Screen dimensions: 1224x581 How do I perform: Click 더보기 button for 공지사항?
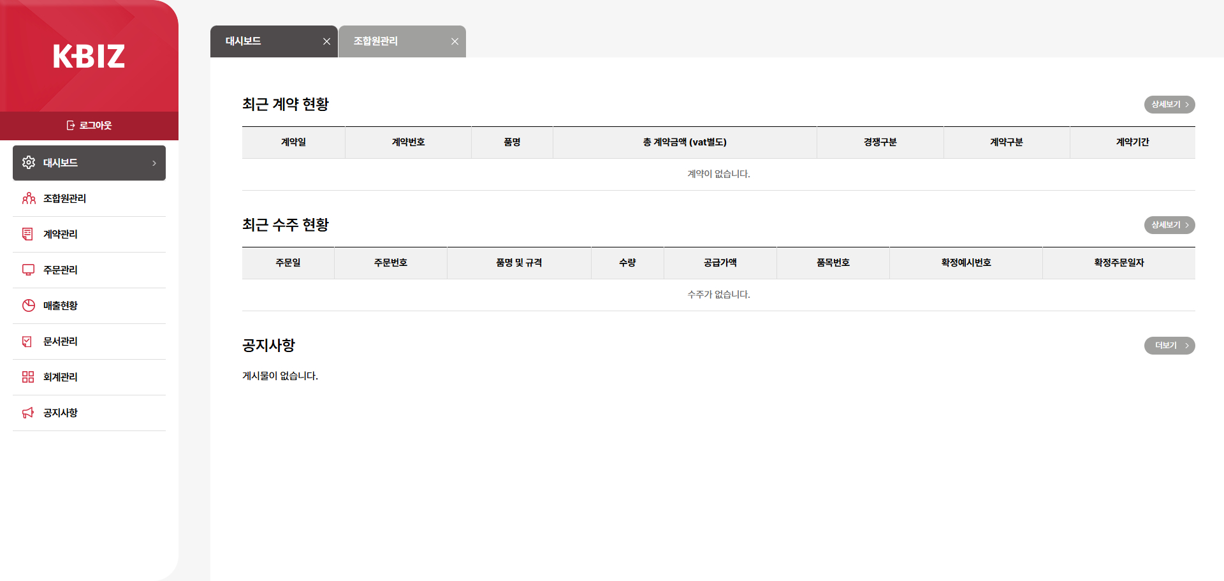point(1169,346)
